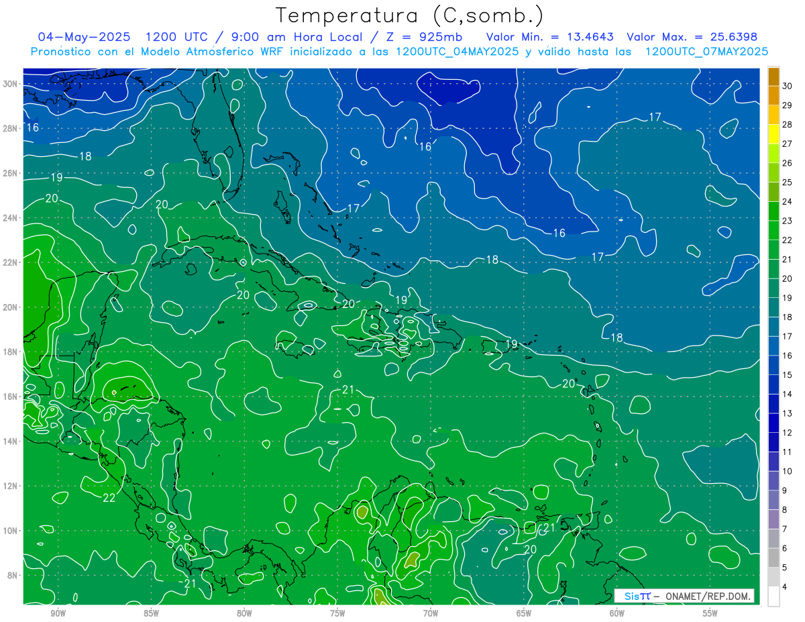Click the "9" value on the color scale
The width and height of the screenshot is (805, 622).
coord(785,490)
